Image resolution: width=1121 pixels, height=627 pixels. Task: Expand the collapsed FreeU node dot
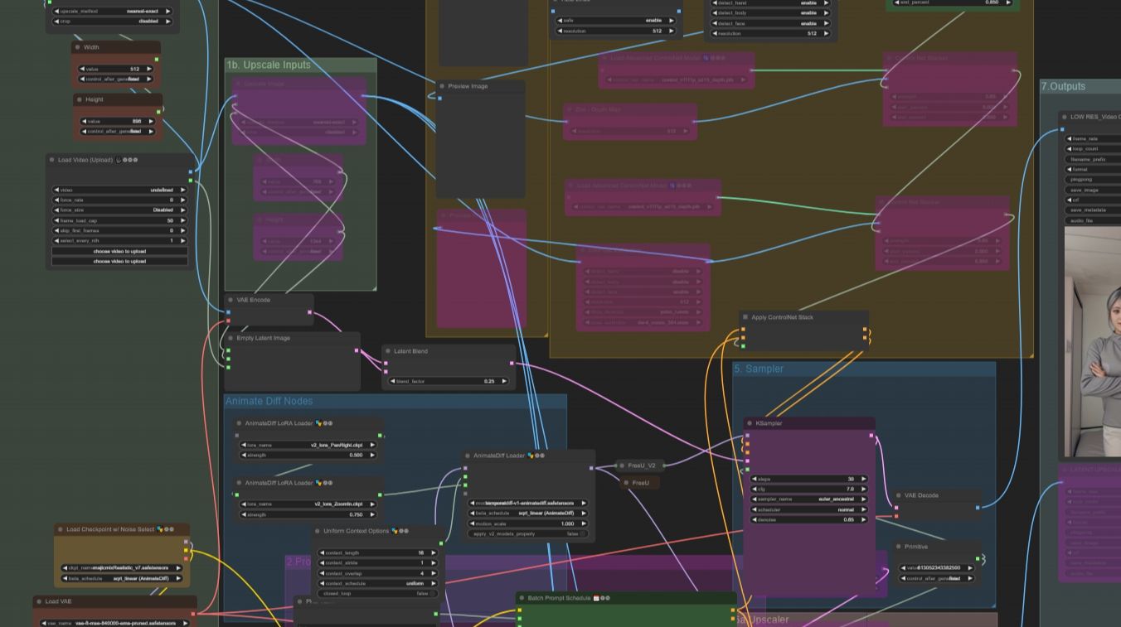click(626, 483)
